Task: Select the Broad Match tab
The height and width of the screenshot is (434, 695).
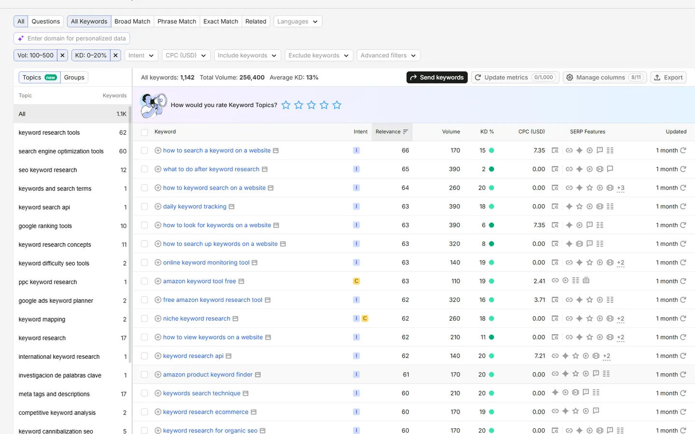Action: 132,21
